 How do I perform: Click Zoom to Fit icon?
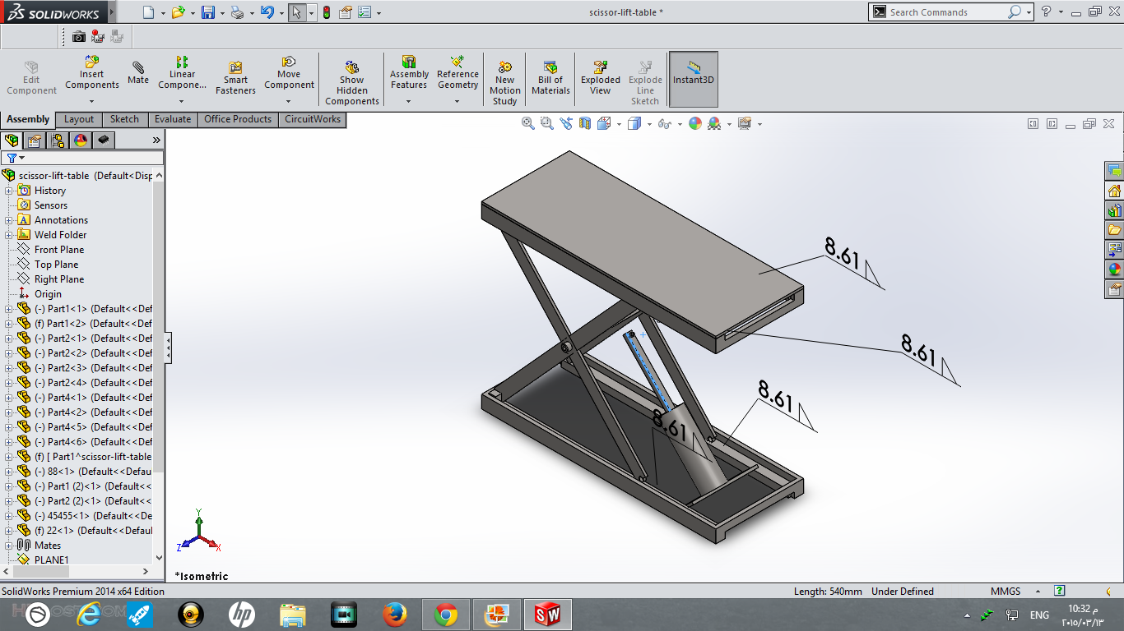(x=528, y=123)
